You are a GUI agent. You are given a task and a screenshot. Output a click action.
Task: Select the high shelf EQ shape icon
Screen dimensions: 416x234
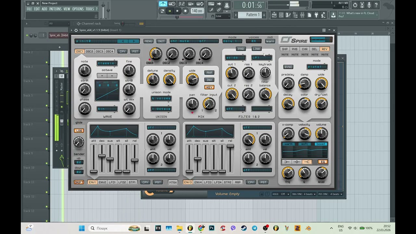307,162
